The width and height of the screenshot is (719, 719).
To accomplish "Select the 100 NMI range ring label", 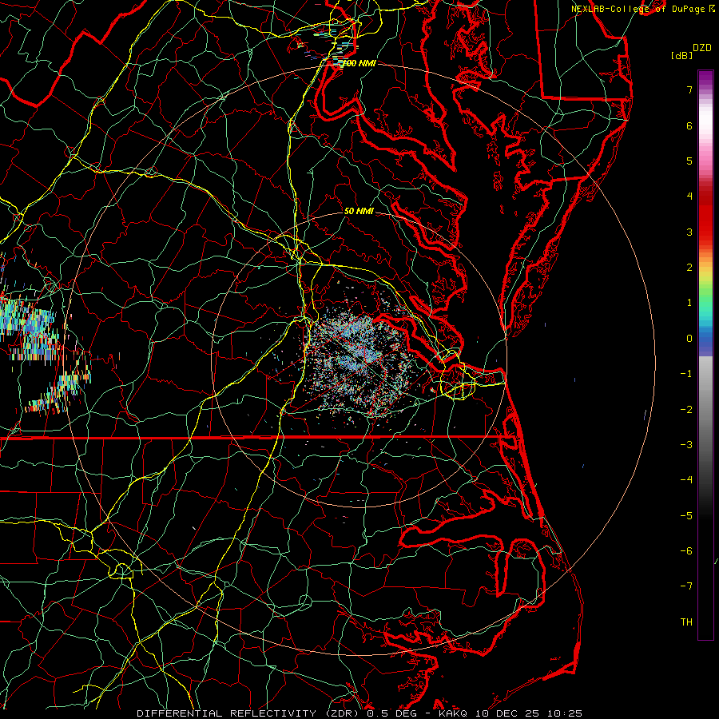I will [x=359, y=63].
